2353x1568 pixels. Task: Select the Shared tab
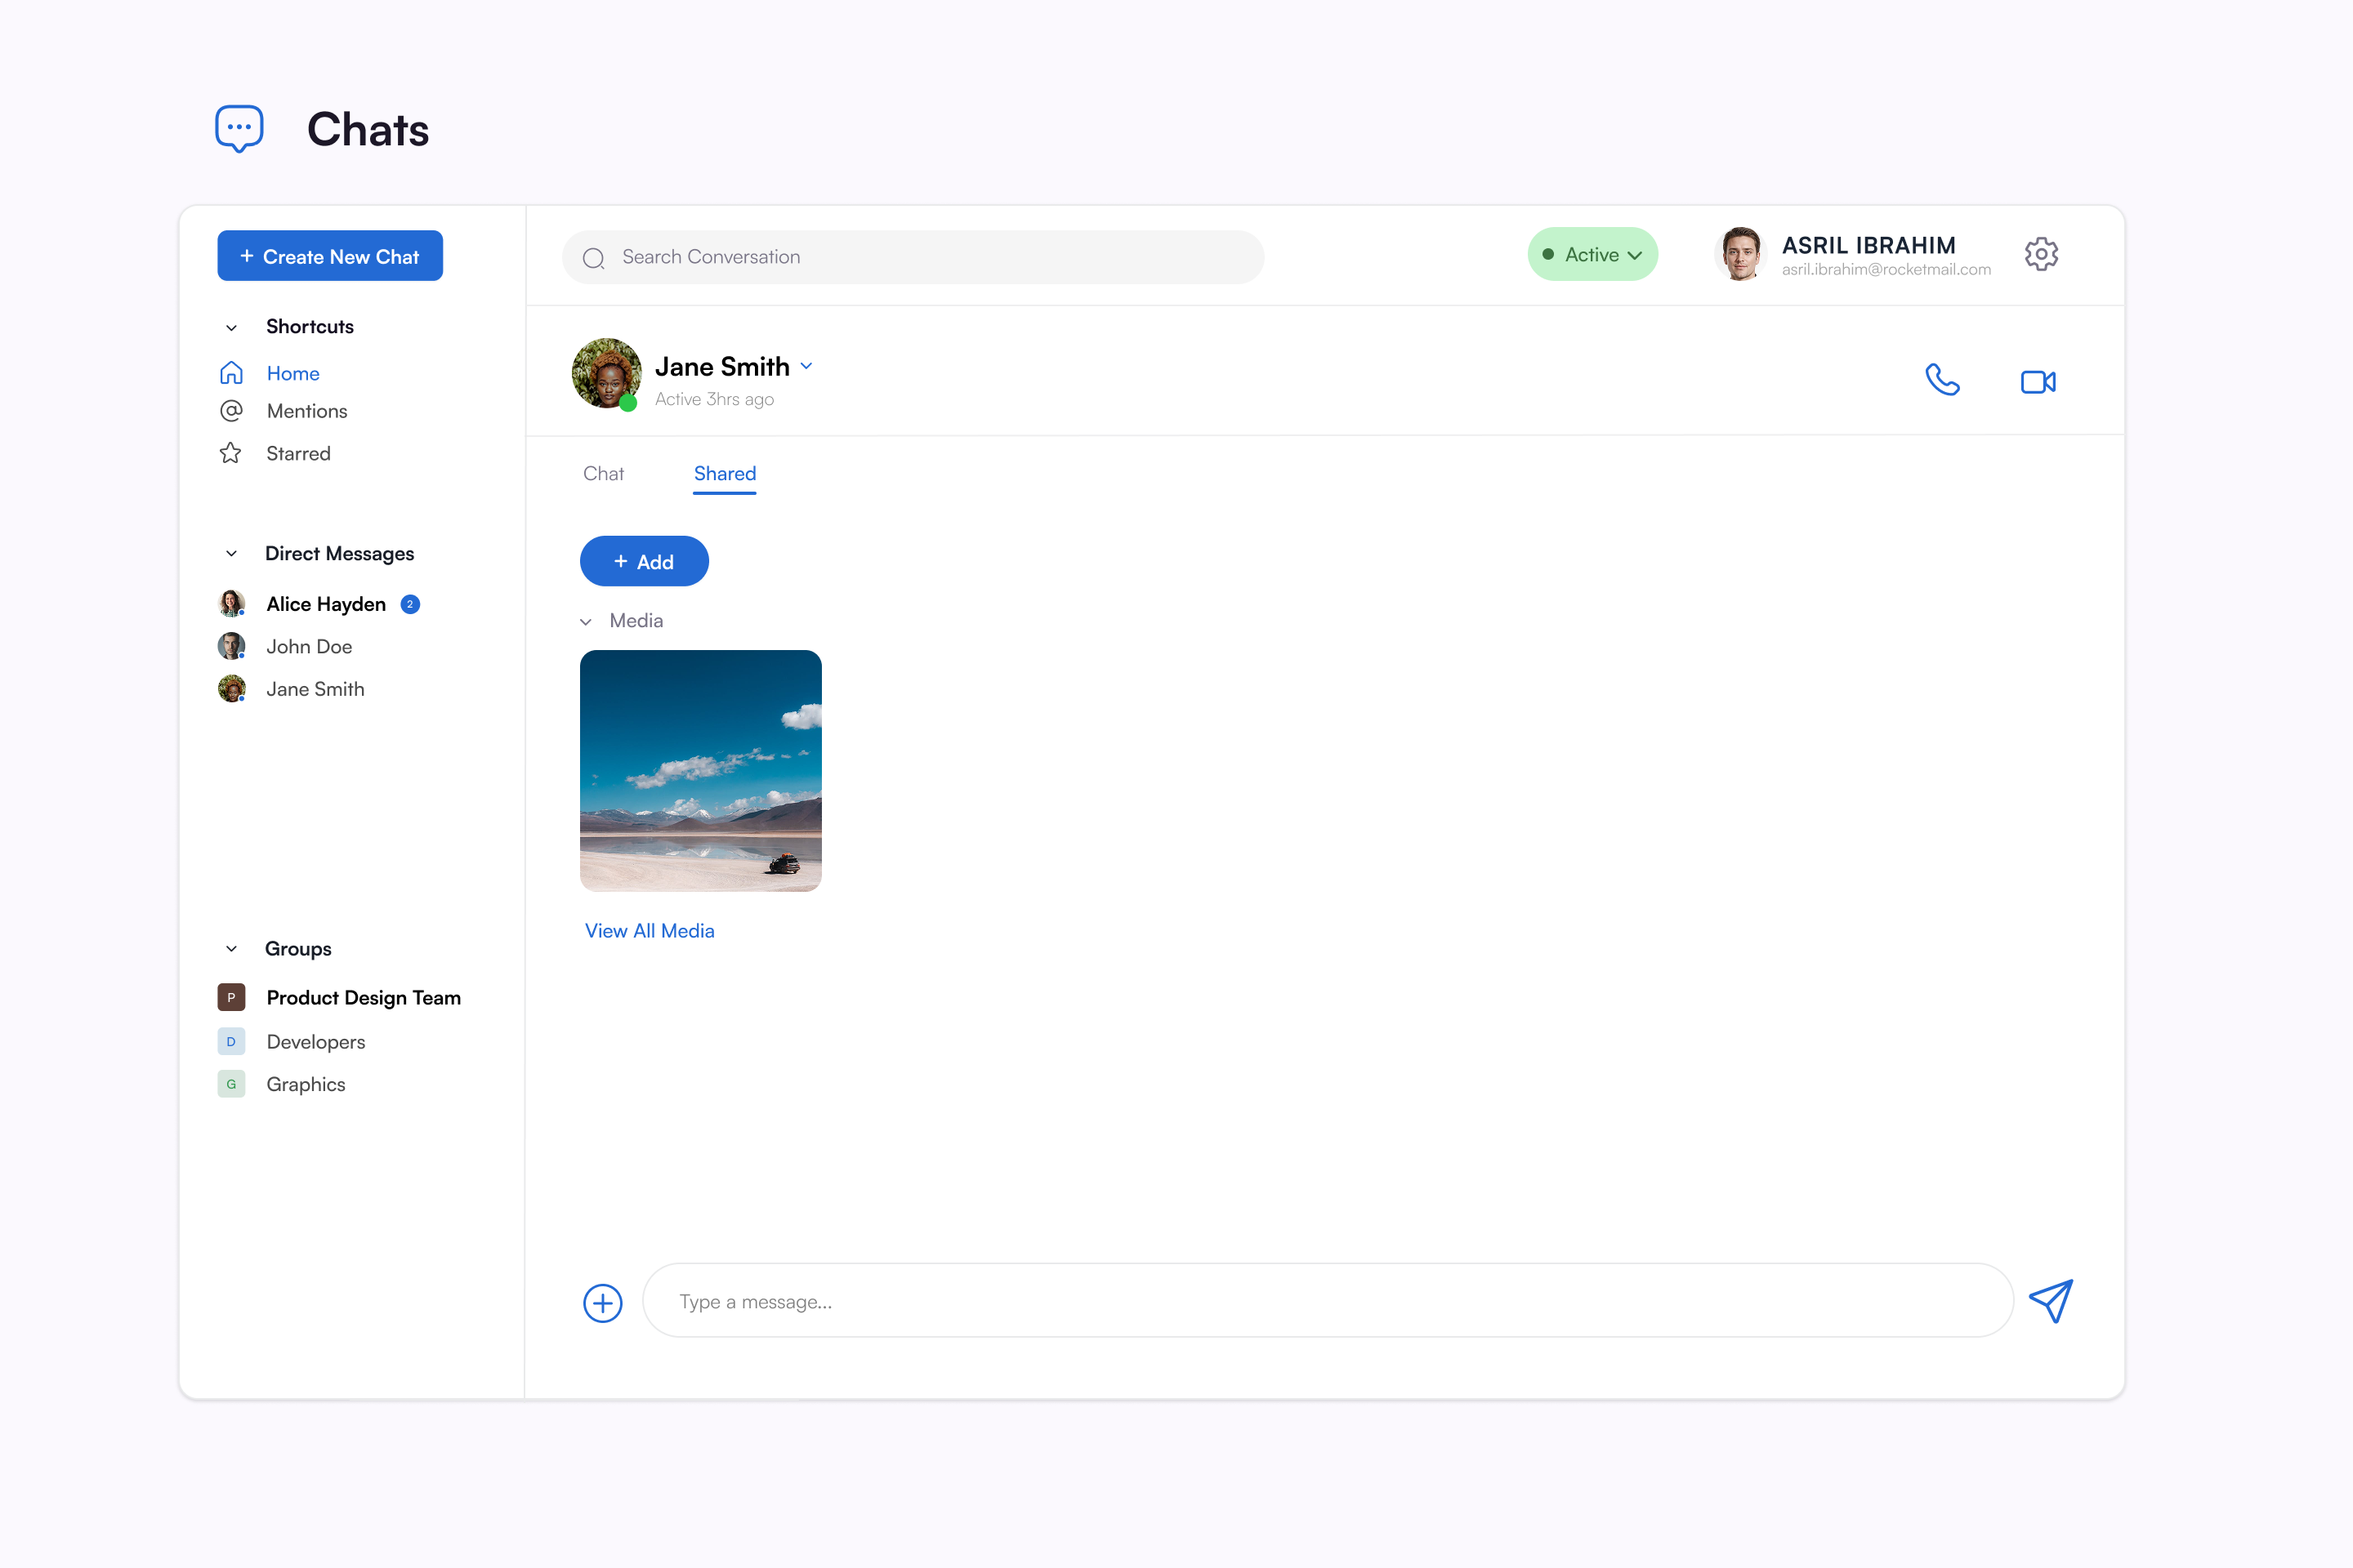pyautogui.click(x=725, y=473)
